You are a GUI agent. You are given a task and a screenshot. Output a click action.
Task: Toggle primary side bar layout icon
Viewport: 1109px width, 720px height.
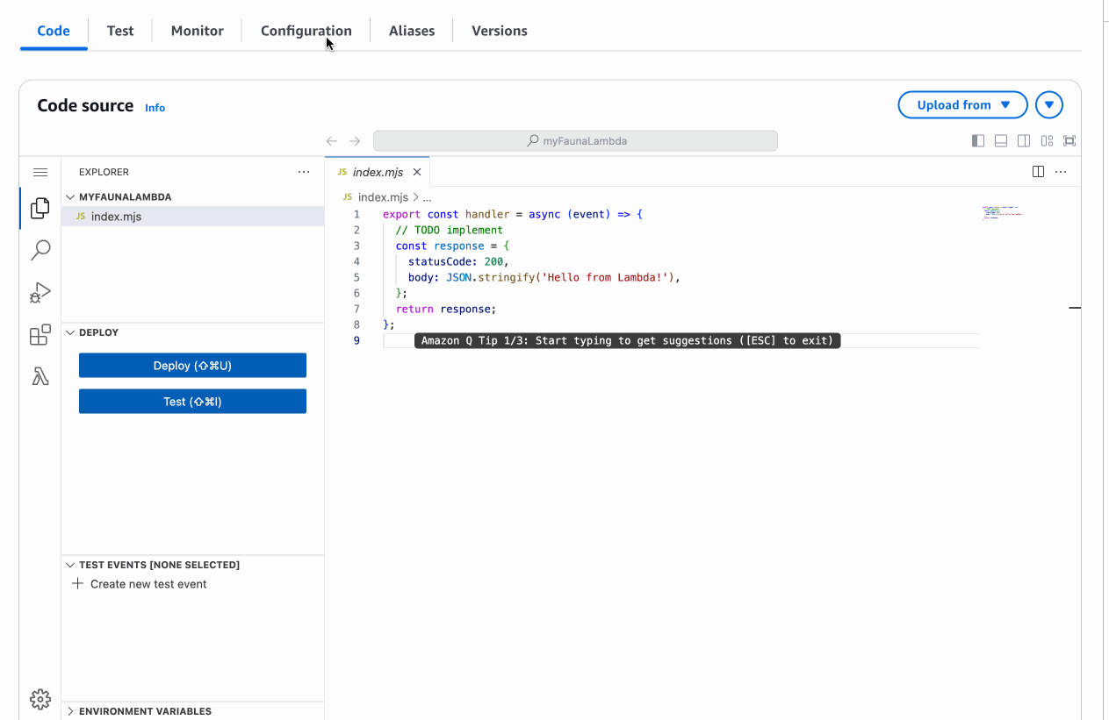tap(978, 140)
